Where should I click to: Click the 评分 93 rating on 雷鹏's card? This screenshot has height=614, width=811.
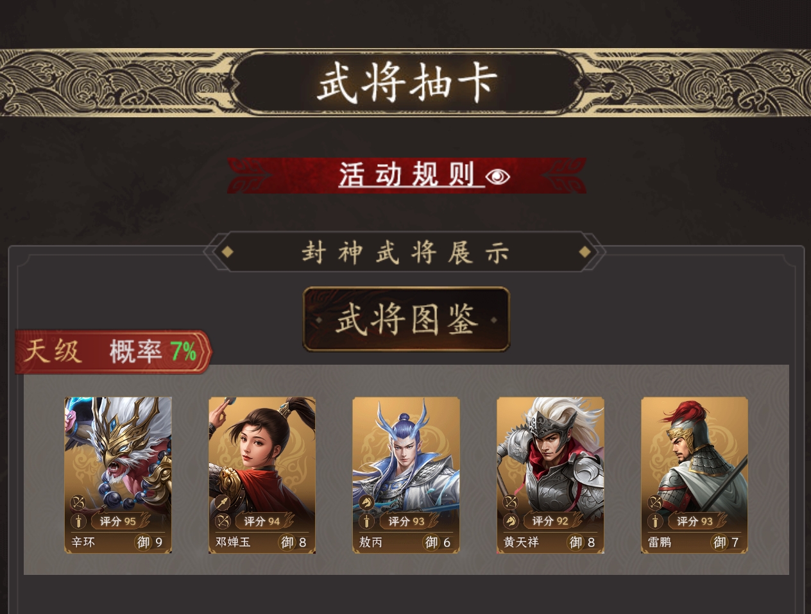pyautogui.click(x=695, y=521)
